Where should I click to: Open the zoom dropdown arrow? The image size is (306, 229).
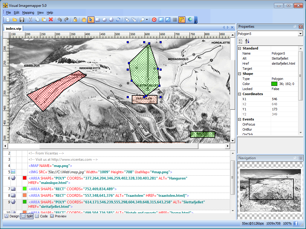[147, 20]
